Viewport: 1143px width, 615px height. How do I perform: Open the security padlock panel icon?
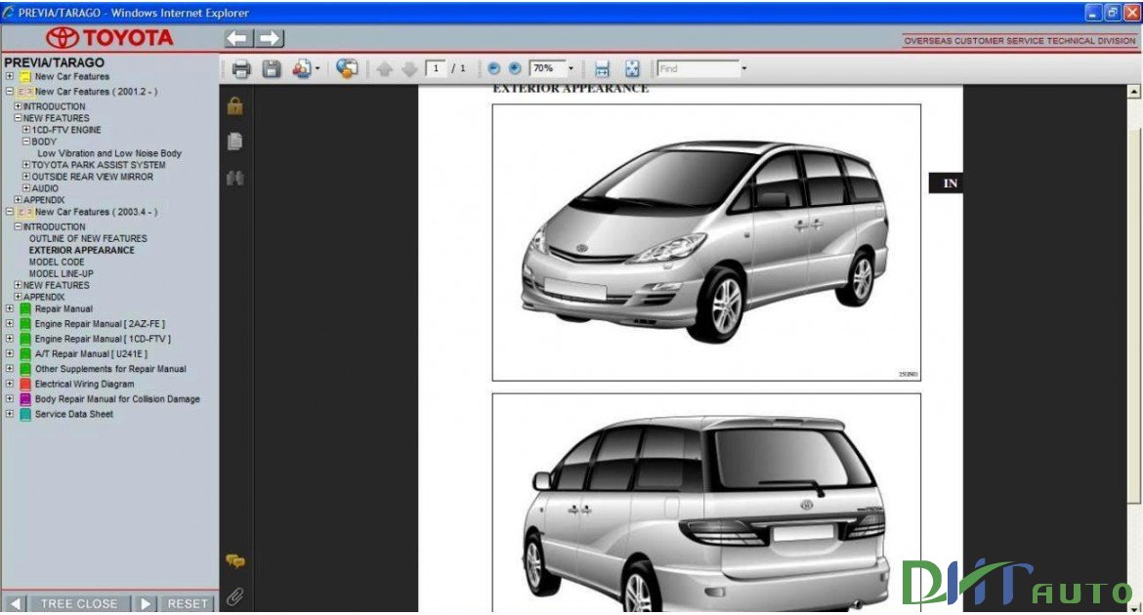tap(234, 106)
